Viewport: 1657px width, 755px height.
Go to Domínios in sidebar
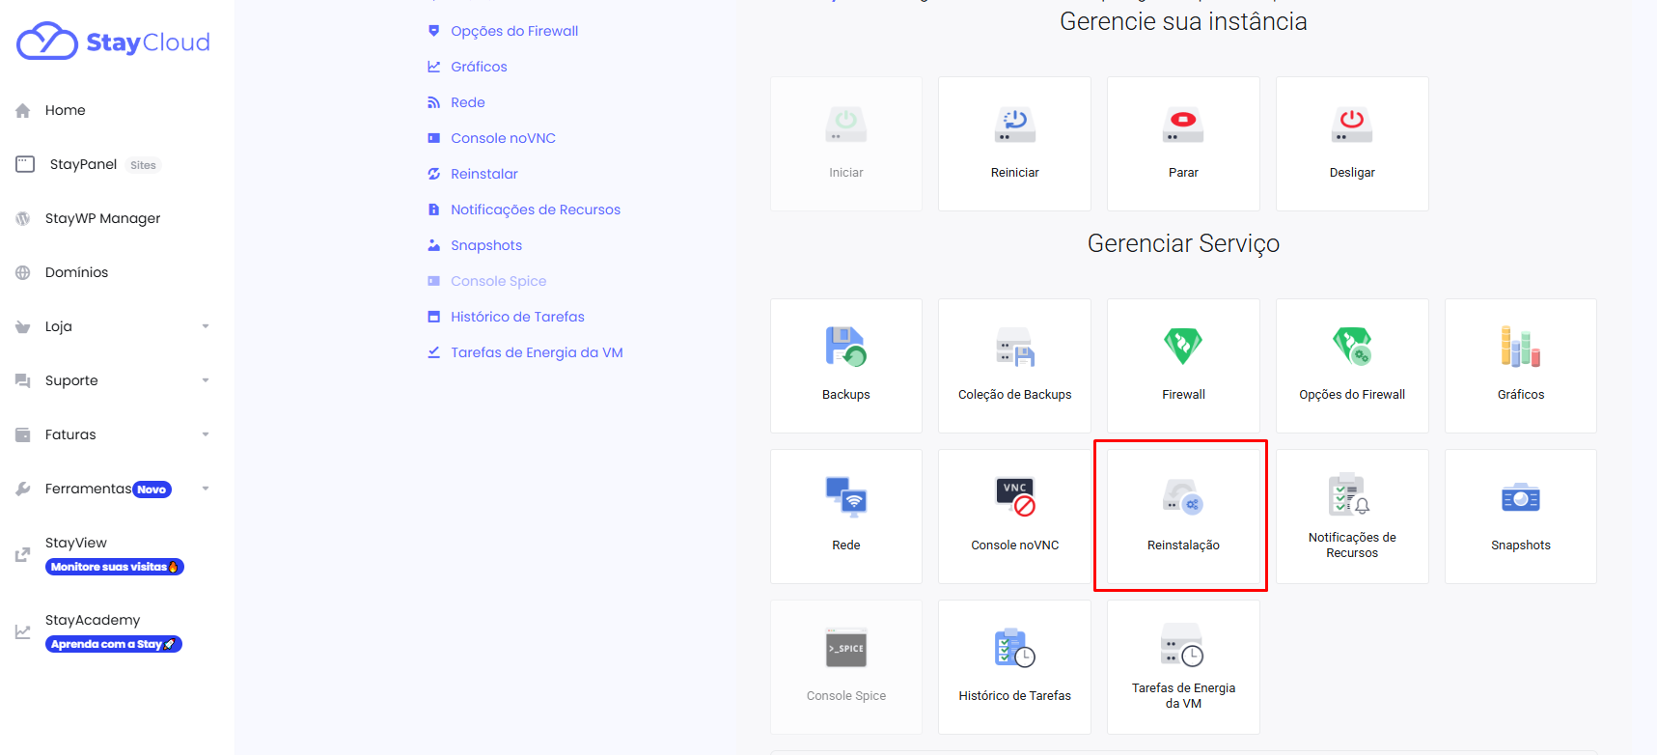pyautogui.click(x=76, y=272)
